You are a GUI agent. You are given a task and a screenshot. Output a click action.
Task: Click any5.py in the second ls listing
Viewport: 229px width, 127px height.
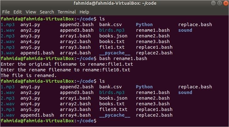(x=30, y=109)
